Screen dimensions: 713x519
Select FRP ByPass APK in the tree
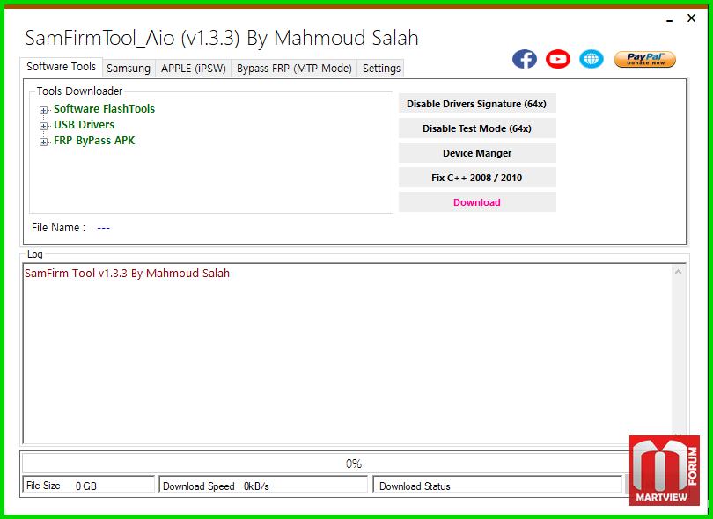[94, 141]
